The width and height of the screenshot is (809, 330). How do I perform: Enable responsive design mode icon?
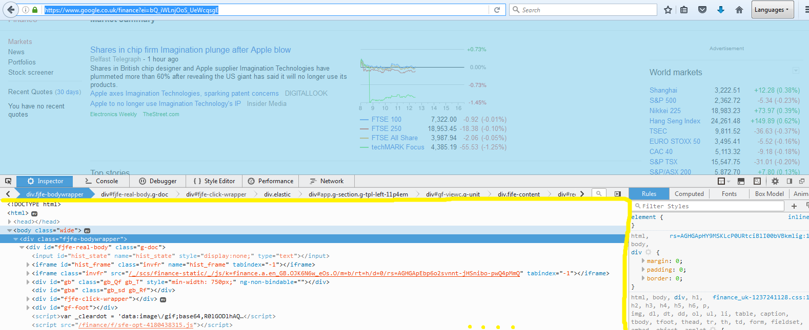[x=757, y=181]
